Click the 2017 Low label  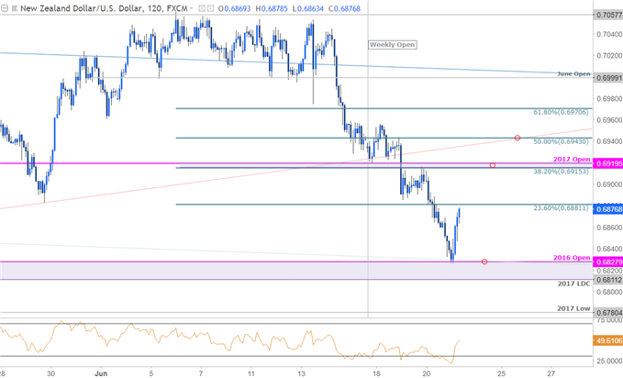tap(573, 308)
